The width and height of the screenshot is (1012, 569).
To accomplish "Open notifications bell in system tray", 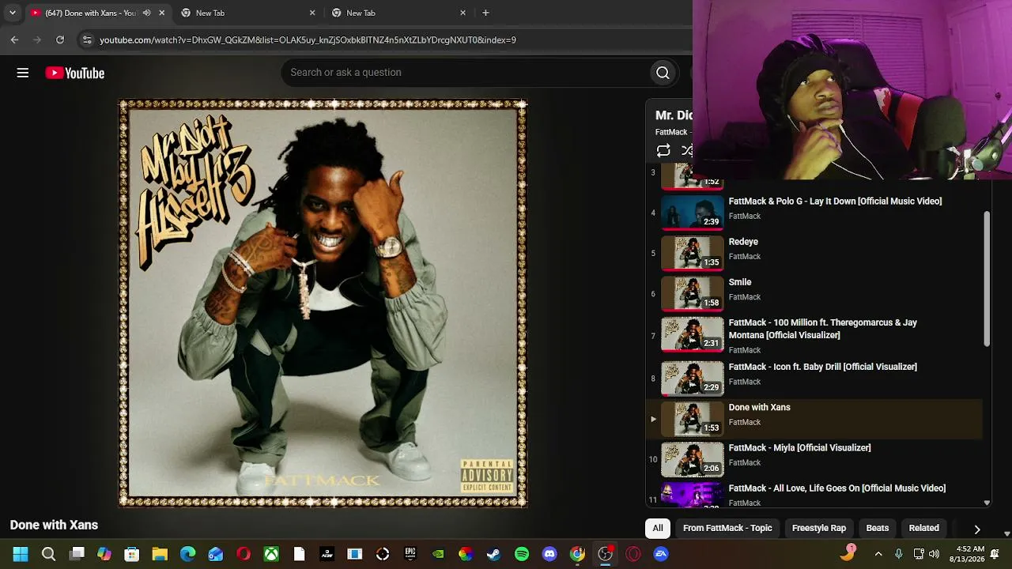I will [x=995, y=554].
